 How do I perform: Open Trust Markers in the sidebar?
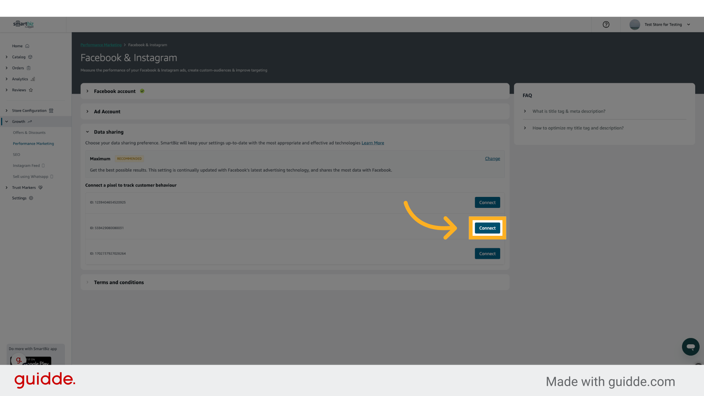click(x=24, y=187)
